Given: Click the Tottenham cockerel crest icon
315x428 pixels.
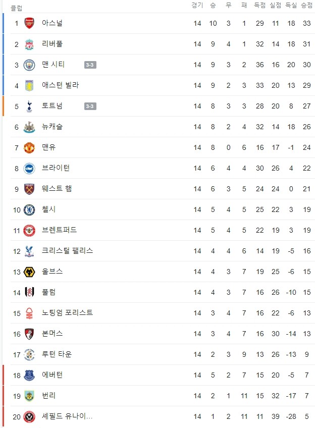Looking at the screenshot, I should [x=29, y=106].
